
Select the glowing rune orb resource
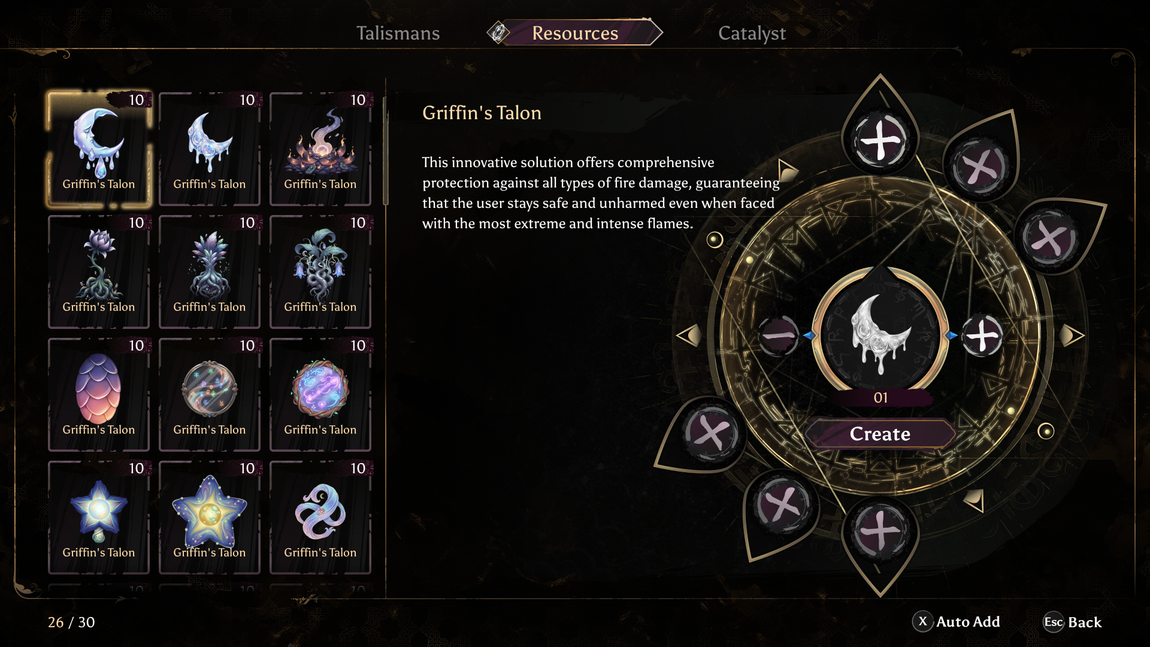(x=320, y=395)
